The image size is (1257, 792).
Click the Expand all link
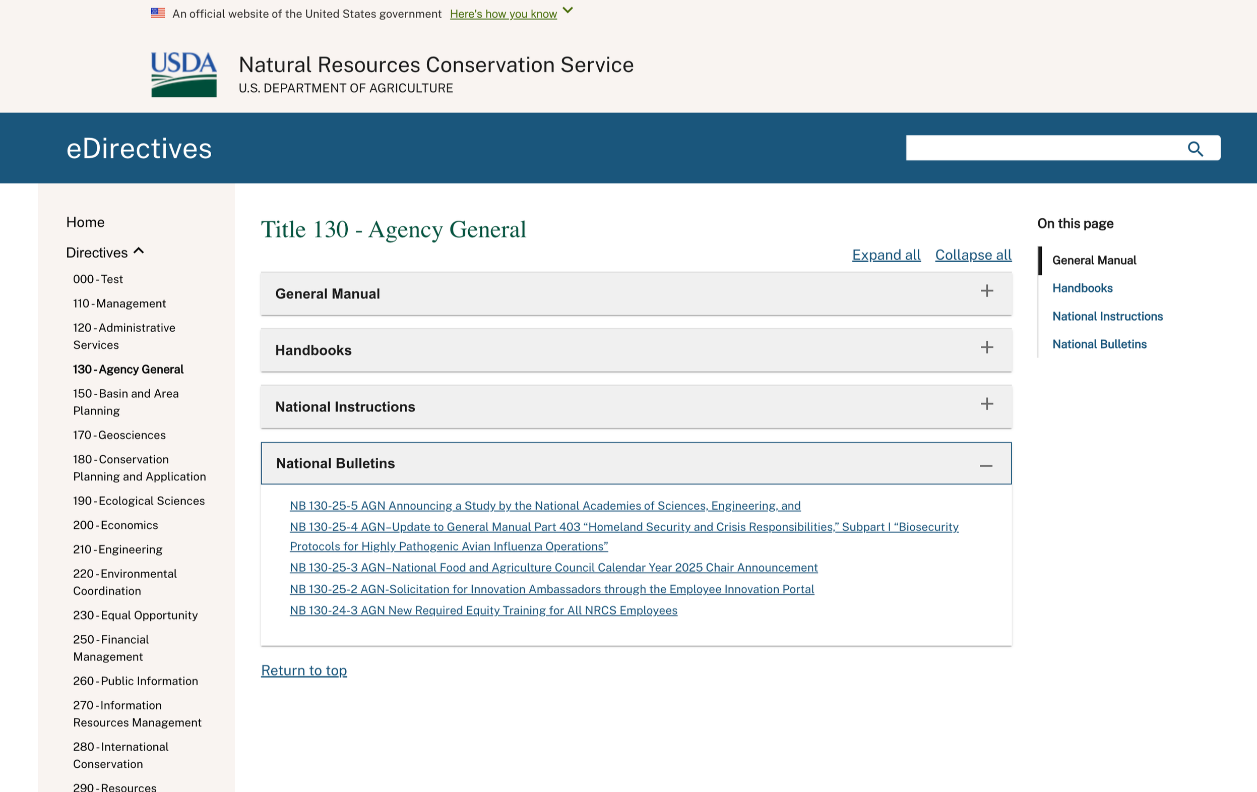tap(886, 255)
